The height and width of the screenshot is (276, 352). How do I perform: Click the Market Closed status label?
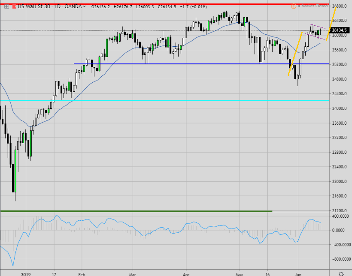tap(314, 6)
